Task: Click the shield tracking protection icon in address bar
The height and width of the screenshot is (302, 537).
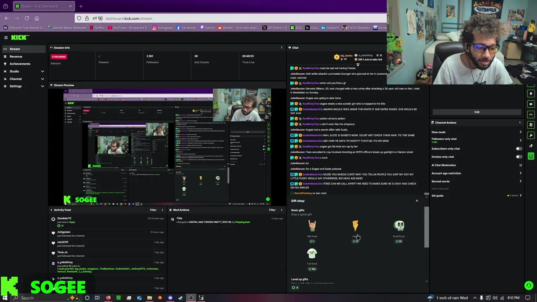Action: tap(79, 18)
